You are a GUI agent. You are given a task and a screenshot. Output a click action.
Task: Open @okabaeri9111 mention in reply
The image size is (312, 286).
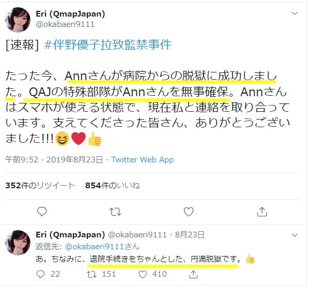click(x=95, y=247)
